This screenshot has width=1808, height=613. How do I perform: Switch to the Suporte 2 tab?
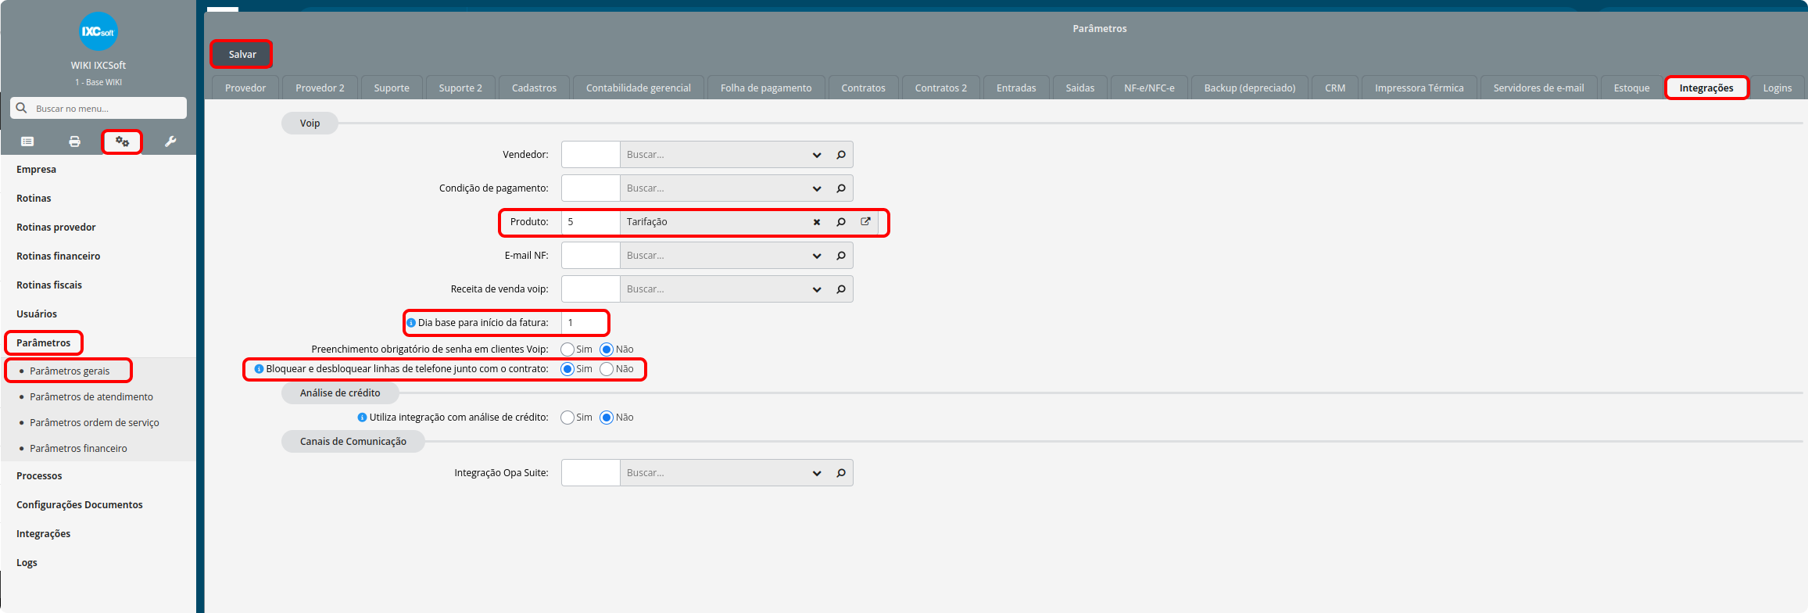[460, 88]
